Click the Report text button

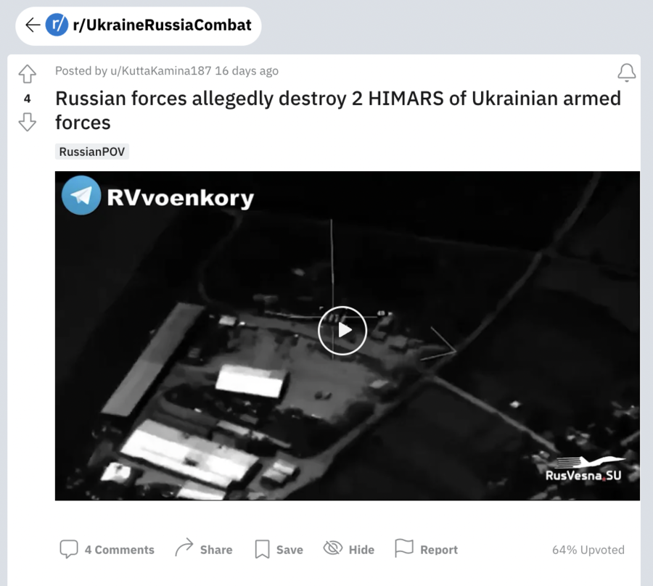(x=439, y=550)
